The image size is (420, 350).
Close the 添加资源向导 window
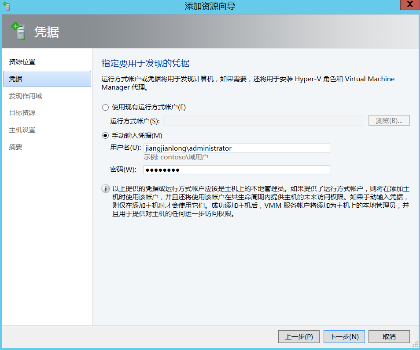[x=410, y=5]
